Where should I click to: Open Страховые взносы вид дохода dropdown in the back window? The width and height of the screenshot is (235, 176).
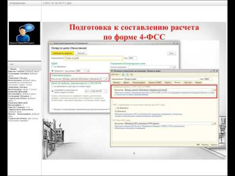(x=104, y=79)
